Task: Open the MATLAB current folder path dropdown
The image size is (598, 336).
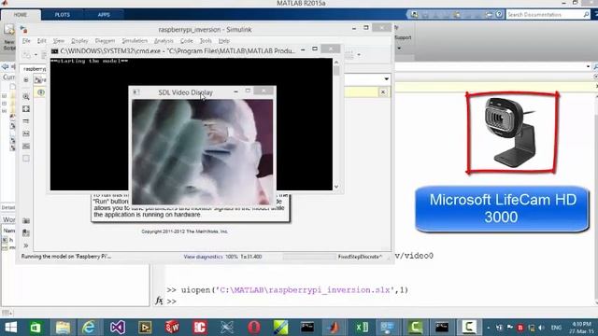Action: (x=588, y=66)
